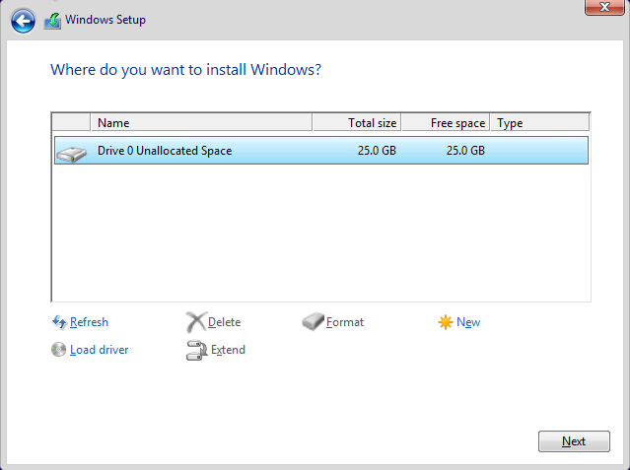Open the Refresh link
The image size is (630, 470).
pyautogui.click(x=89, y=322)
